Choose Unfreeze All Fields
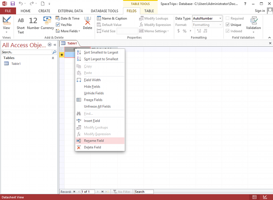The image size is (273, 200). [100, 106]
